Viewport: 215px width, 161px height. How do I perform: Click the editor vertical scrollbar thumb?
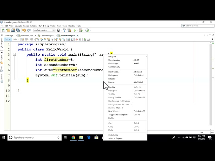point(211,85)
